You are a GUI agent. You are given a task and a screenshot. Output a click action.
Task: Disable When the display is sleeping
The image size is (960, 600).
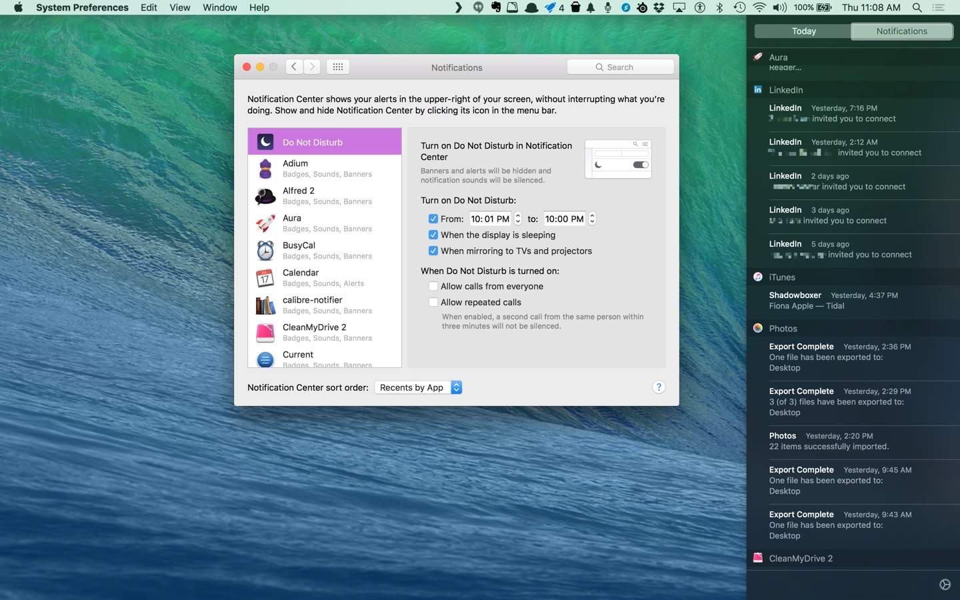pyautogui.click(x=433, y=235)
